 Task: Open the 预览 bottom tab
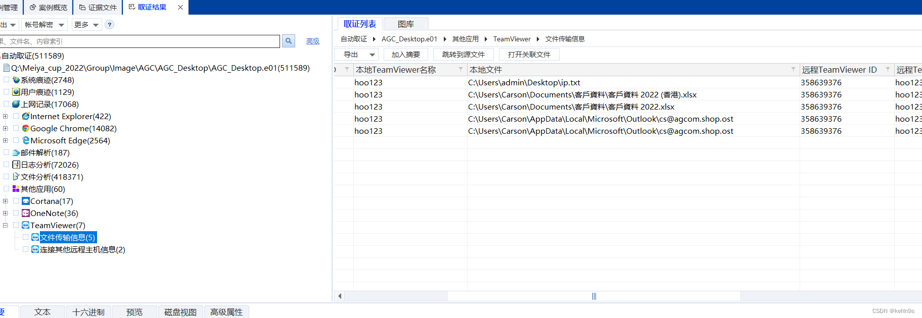pyautogui.click(x=134, y=312)
